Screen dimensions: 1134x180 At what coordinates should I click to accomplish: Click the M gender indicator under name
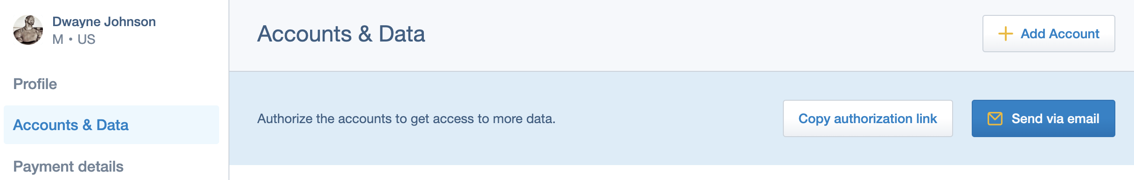(58, 39)
